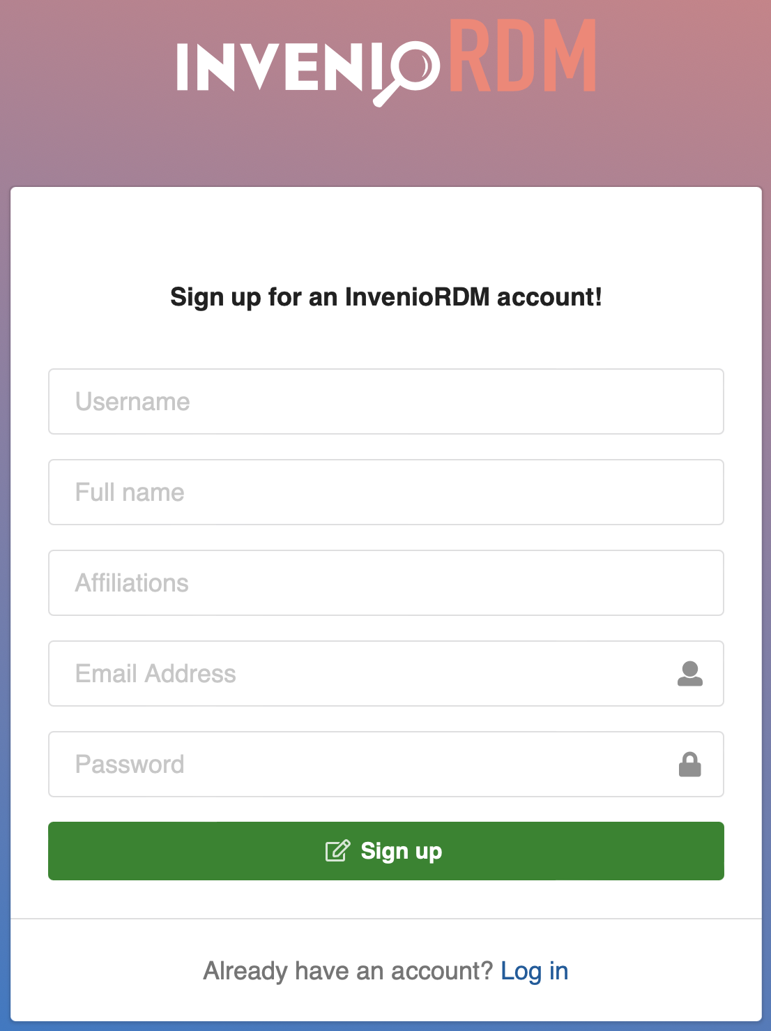This screenshot has width=771, height=1031.
Task: Click the Full name placeholder text
Action: coord(130,492)
